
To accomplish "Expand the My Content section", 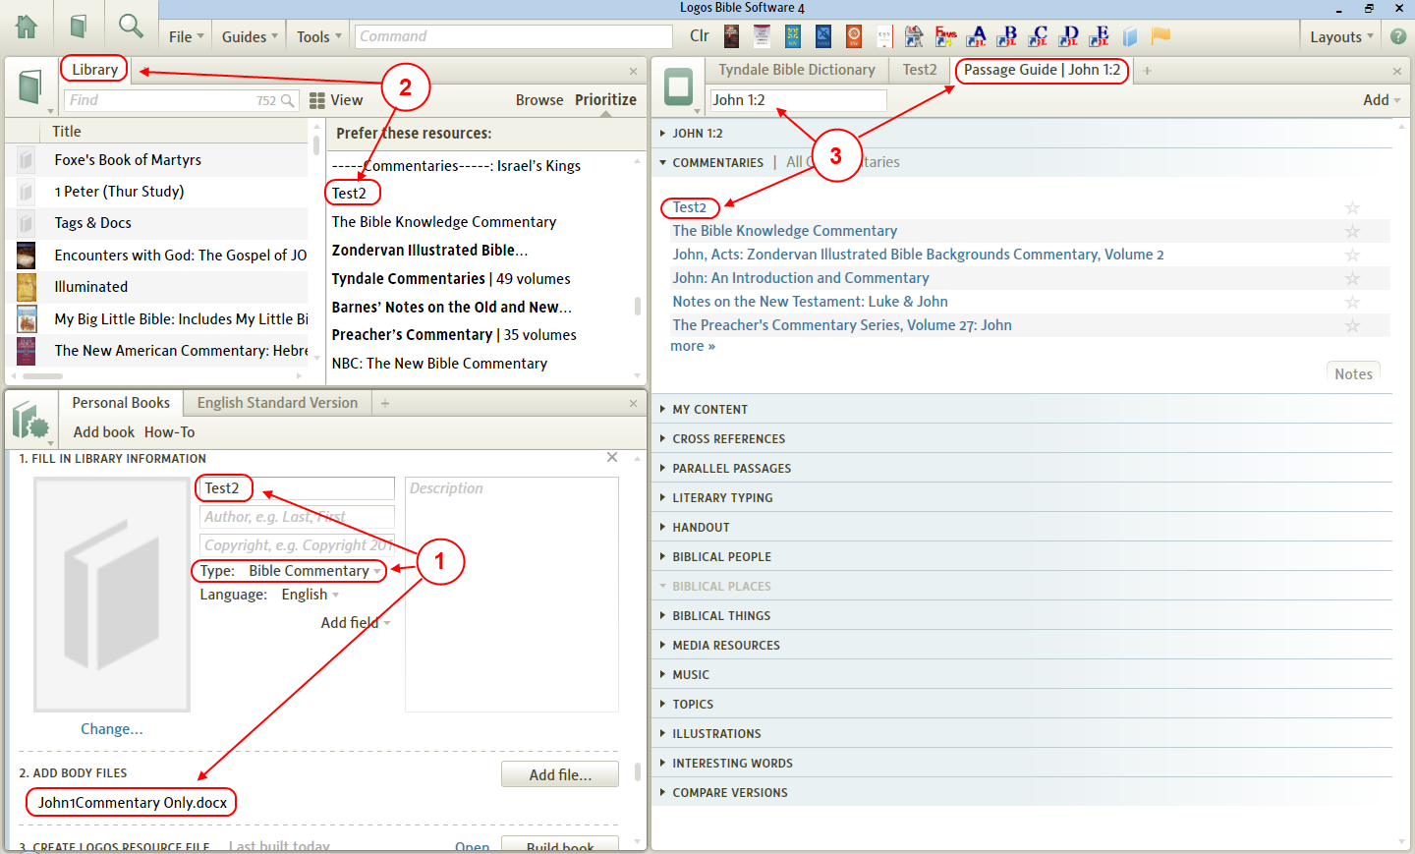I will [709, 410].
